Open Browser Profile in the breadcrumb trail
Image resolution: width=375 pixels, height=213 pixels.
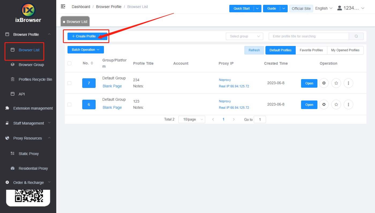coord(109,6)
